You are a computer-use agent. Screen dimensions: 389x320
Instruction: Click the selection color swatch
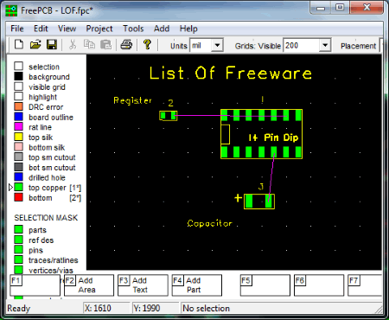[19, 66]
